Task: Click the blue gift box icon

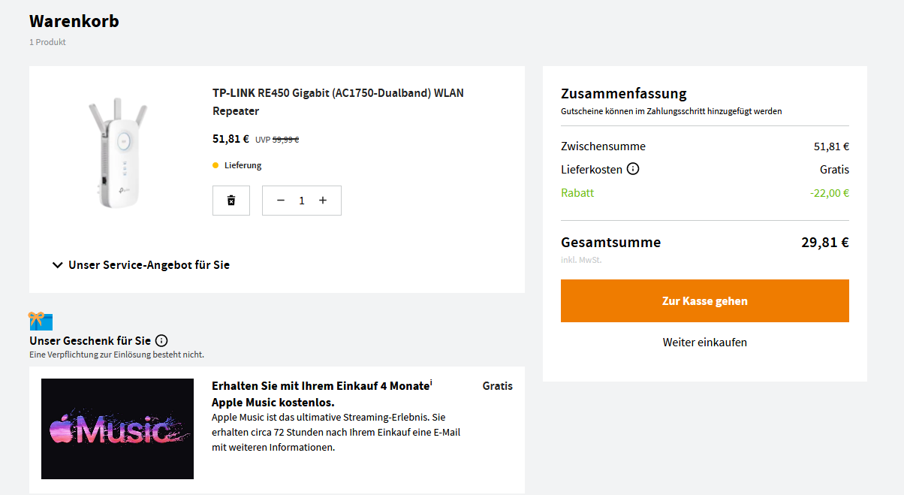Action: (41, 321)
